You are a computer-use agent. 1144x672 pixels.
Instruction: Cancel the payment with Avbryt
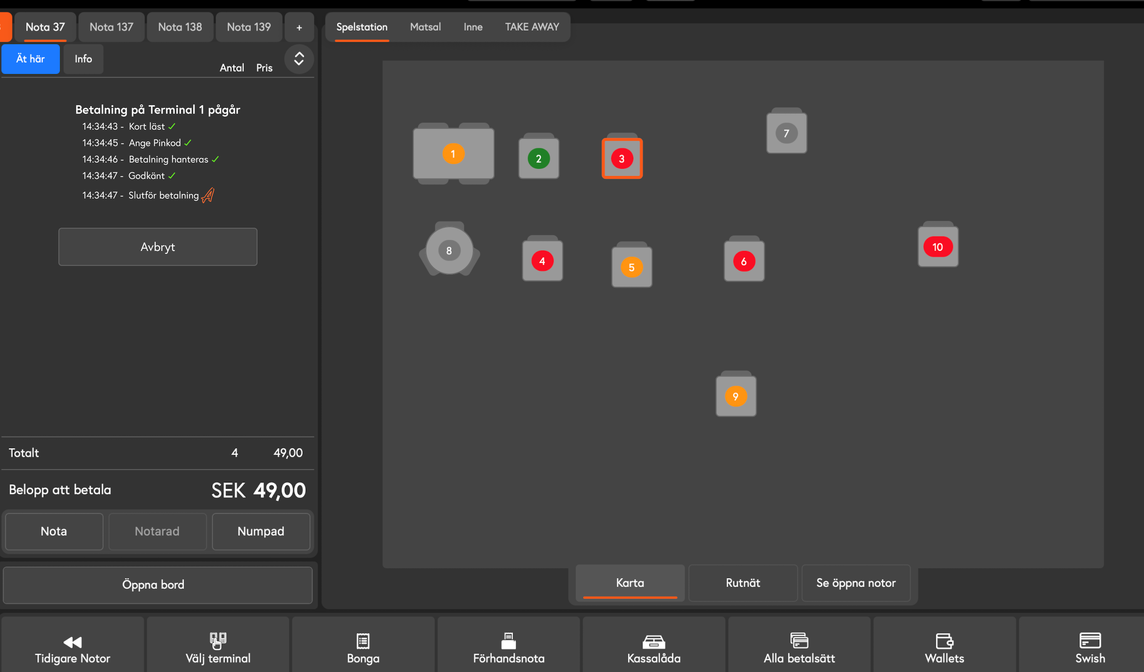tap(157, 247)
